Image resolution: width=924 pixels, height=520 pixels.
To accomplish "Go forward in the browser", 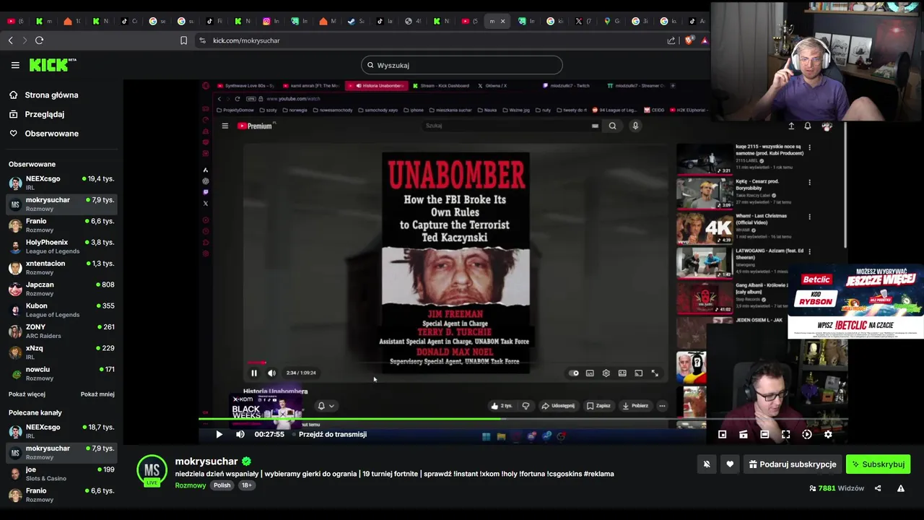I will (25, 40).
